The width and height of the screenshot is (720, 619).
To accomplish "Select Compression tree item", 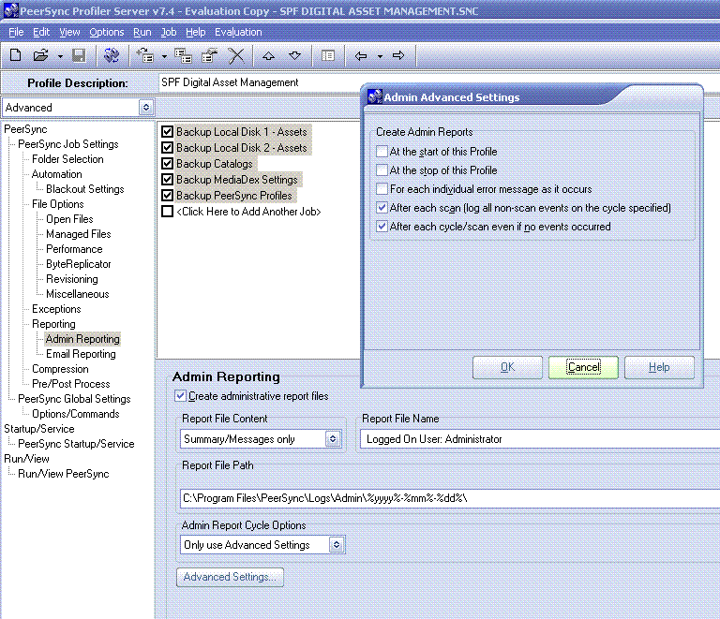I will click(60, 369).
